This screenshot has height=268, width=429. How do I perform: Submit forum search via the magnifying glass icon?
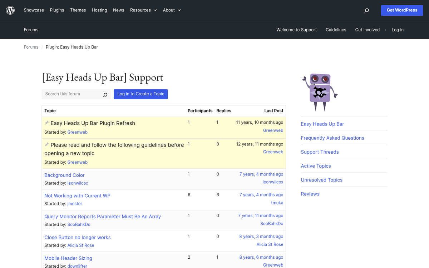tap(105, 95)
